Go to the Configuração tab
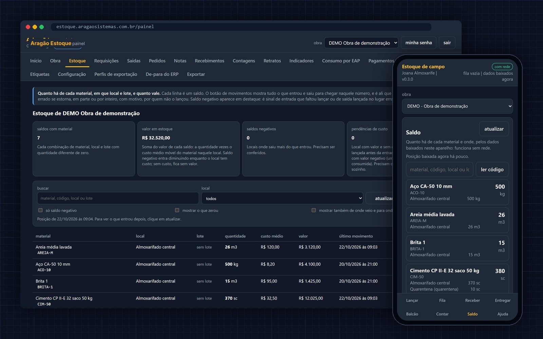 [72, 74]
